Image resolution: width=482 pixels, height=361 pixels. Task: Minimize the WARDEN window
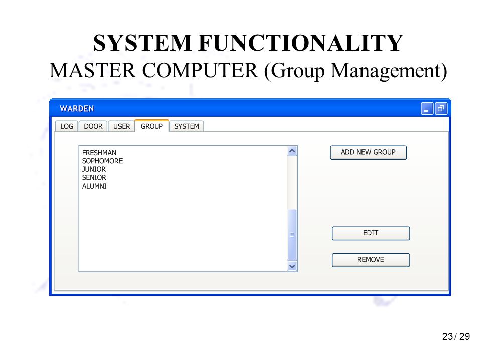(427, 109)
